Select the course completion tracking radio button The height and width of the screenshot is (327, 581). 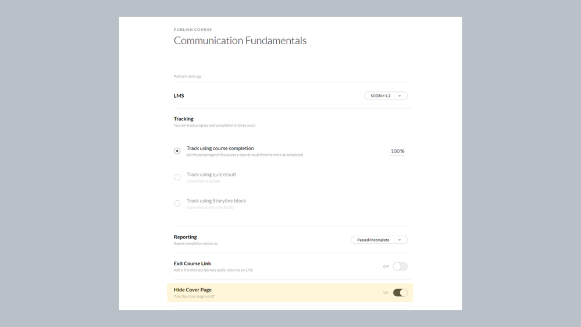pyautogui.click(x=177, y=151)
